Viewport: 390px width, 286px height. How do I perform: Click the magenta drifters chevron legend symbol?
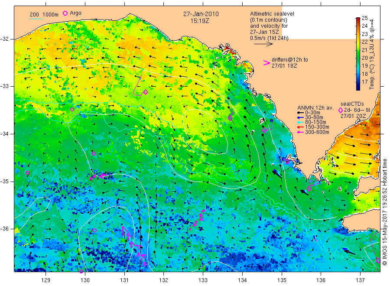pos(266,63)
